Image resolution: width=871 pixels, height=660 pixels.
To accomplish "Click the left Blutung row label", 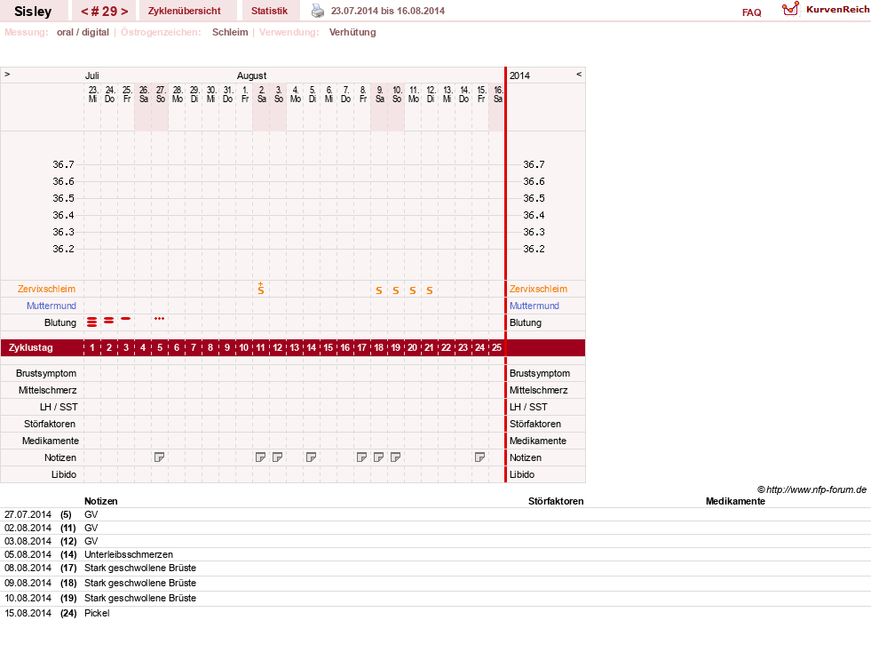I will (x=60, y=322).
